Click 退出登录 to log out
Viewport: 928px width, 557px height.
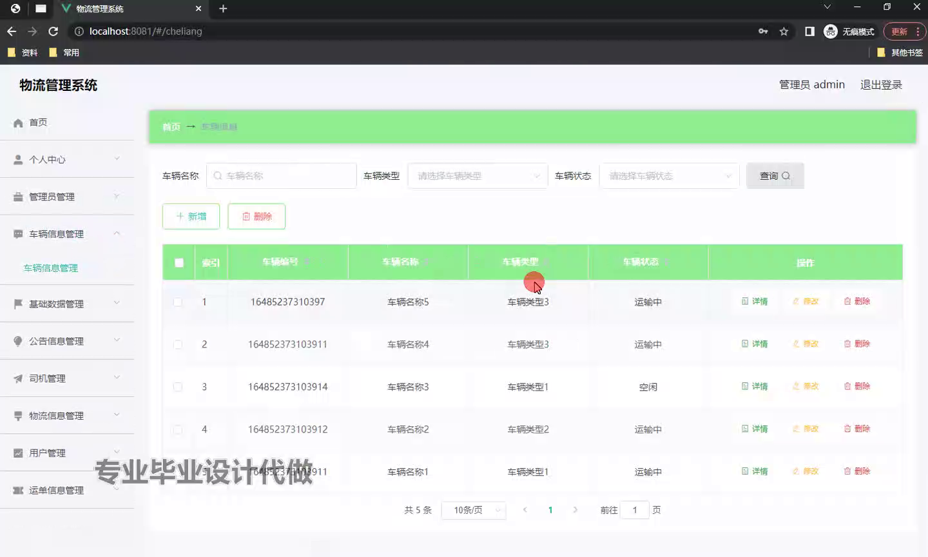tap(881, 84)
